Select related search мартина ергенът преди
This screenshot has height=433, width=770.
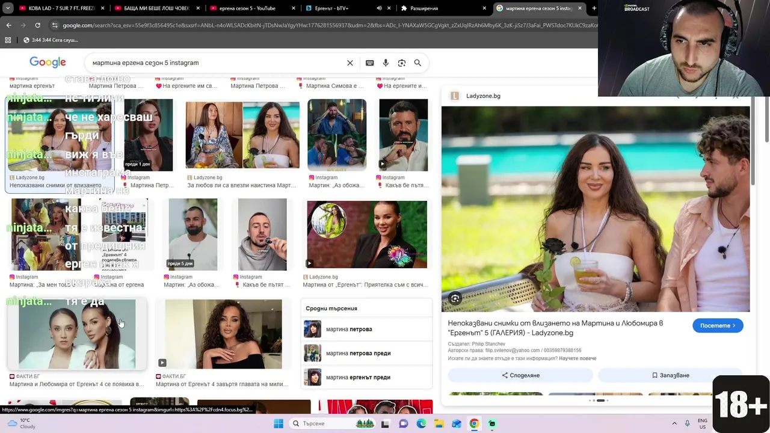pos(366,377)
